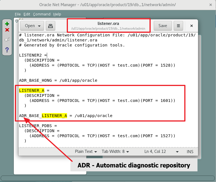Click the LISTENER2 = line
Screen dimensions: 216x182
[33, 55]
